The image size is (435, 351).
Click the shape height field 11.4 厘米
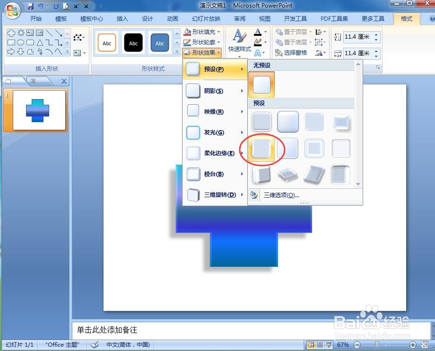click(x=358, y=36)
